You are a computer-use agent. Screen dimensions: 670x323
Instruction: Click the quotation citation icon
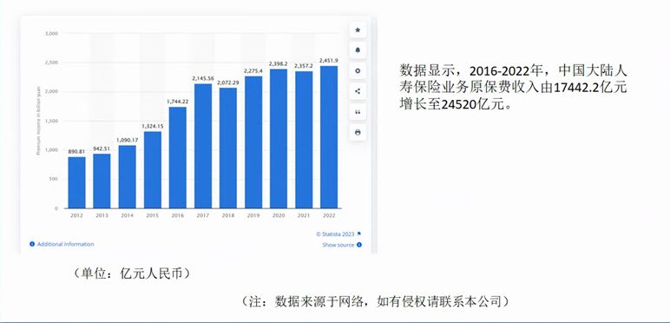pyautogui.click(x=358, y=111)
